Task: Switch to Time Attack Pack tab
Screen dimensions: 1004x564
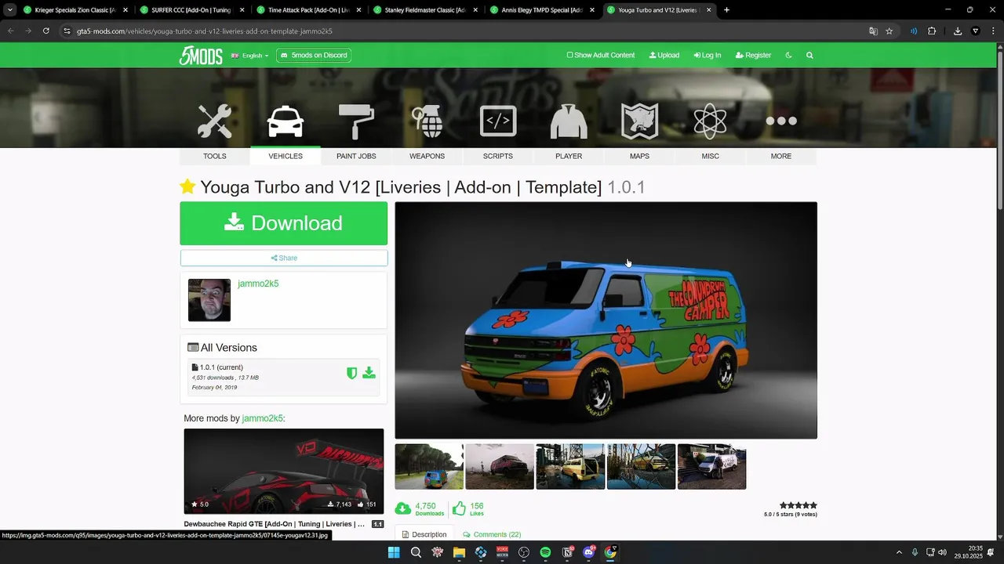Action: click(x=308, y=10)
